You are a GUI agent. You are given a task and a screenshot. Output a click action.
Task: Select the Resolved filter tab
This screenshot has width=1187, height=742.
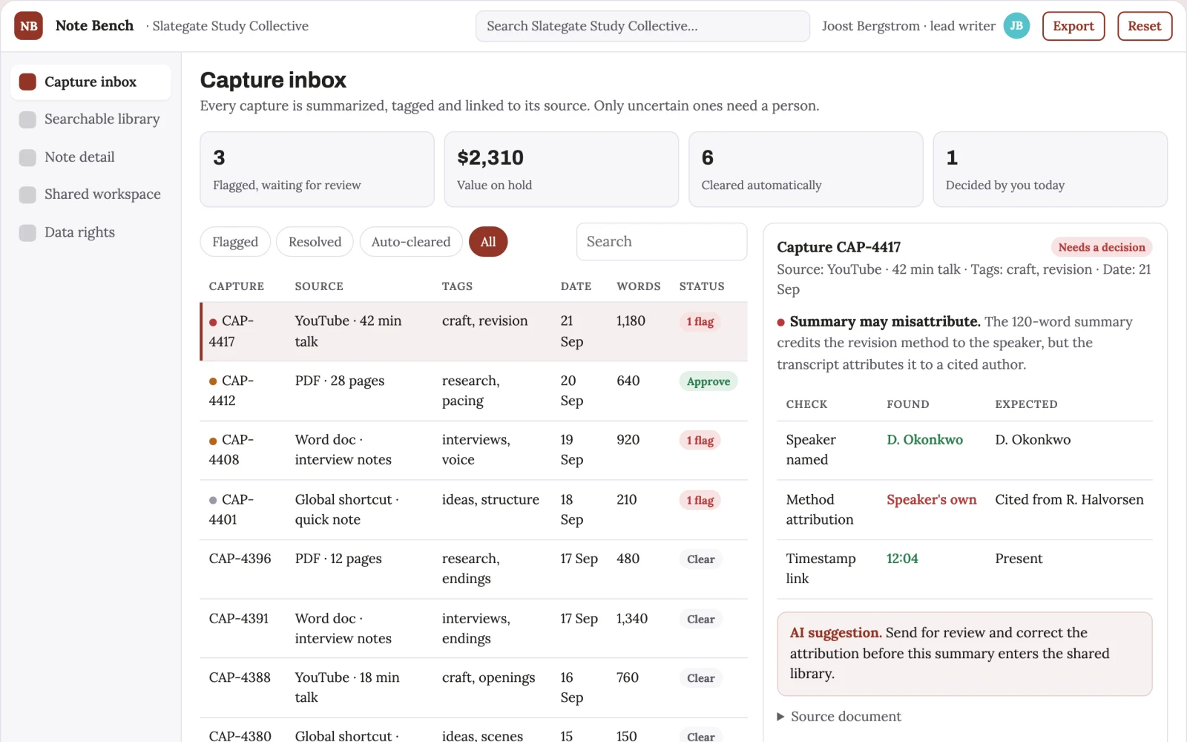tap(315, 242)
